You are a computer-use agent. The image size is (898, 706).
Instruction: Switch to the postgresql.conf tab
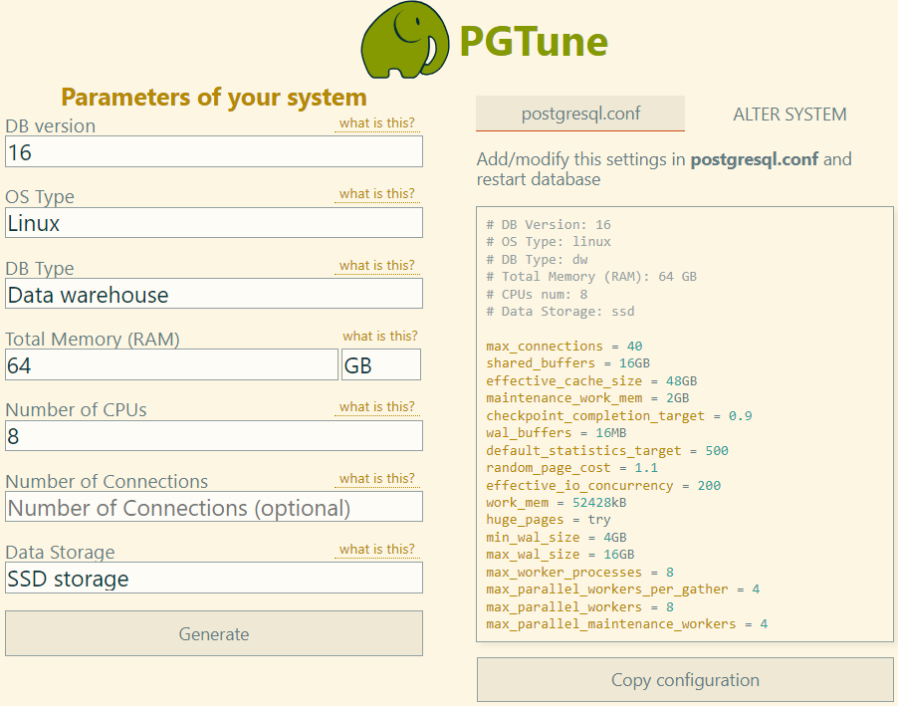tap(580, 114)
